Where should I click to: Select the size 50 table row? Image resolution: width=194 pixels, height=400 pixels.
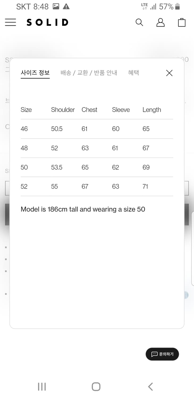point(97,167)
